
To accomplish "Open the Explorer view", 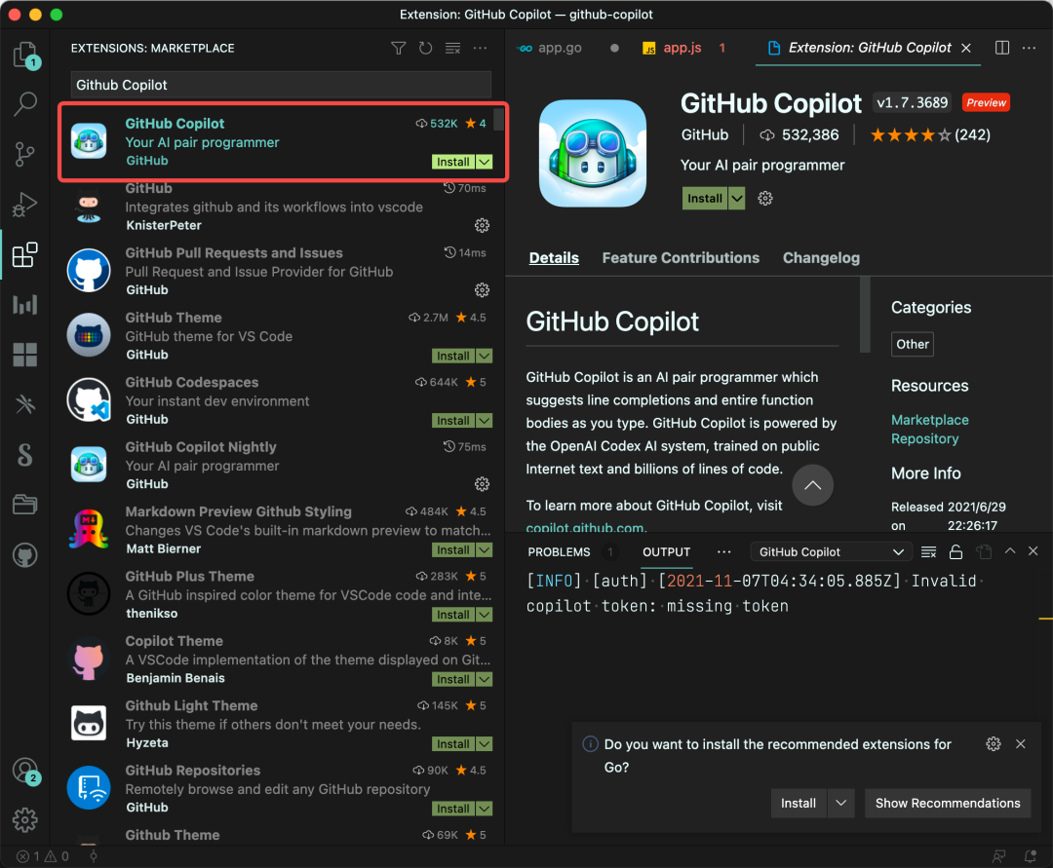I will click(x=24, y=56).
